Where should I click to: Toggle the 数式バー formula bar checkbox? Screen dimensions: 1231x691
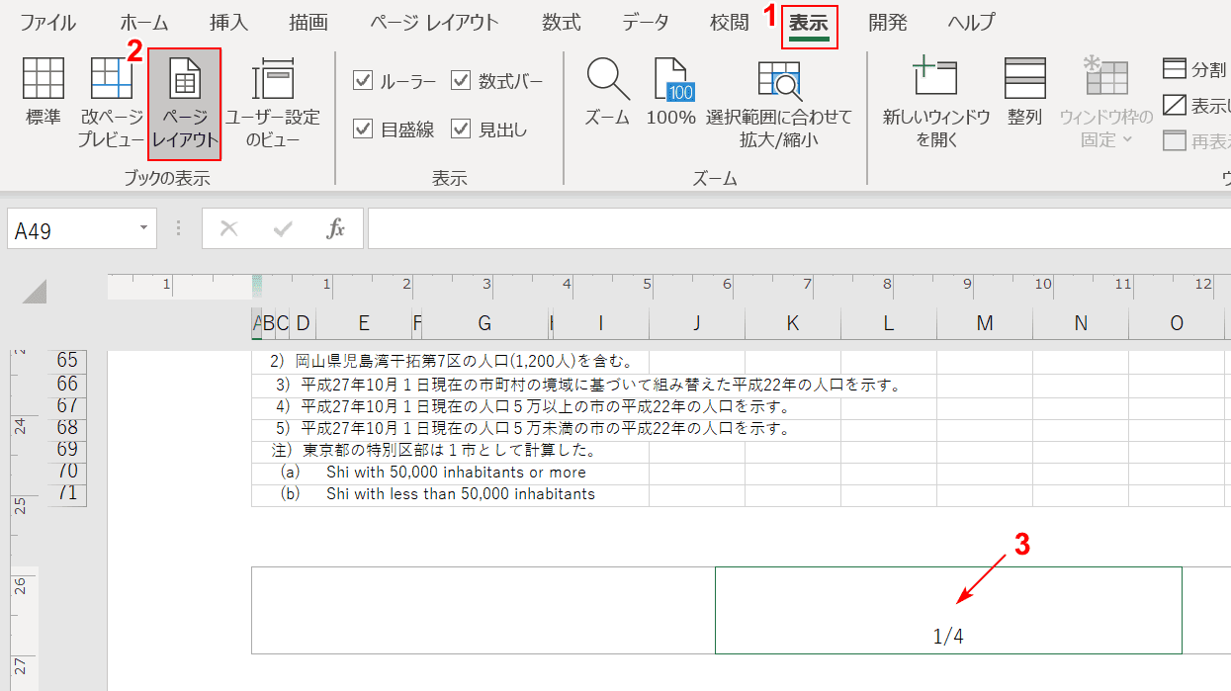tap(461, 81)
